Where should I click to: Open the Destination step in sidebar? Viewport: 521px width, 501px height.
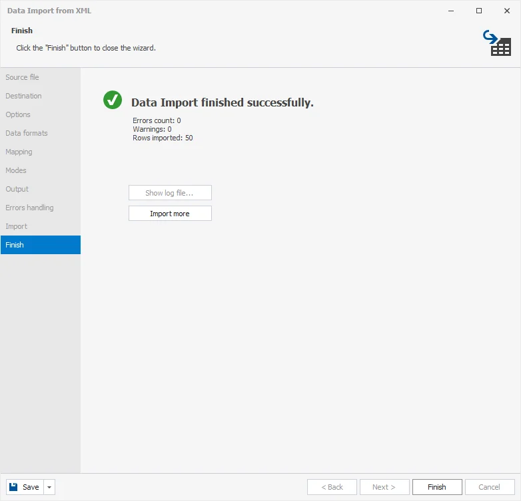(x=24, y=96)
